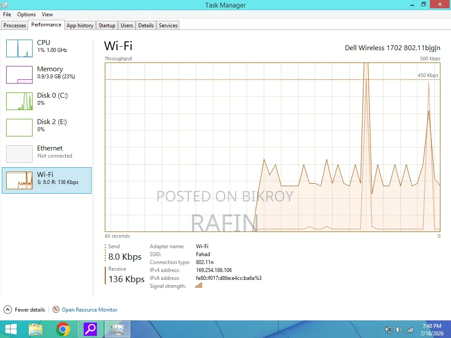This screenshot has width=451, height=338.
Task: Click the 450 Kbps graph label
Action: 428,75
